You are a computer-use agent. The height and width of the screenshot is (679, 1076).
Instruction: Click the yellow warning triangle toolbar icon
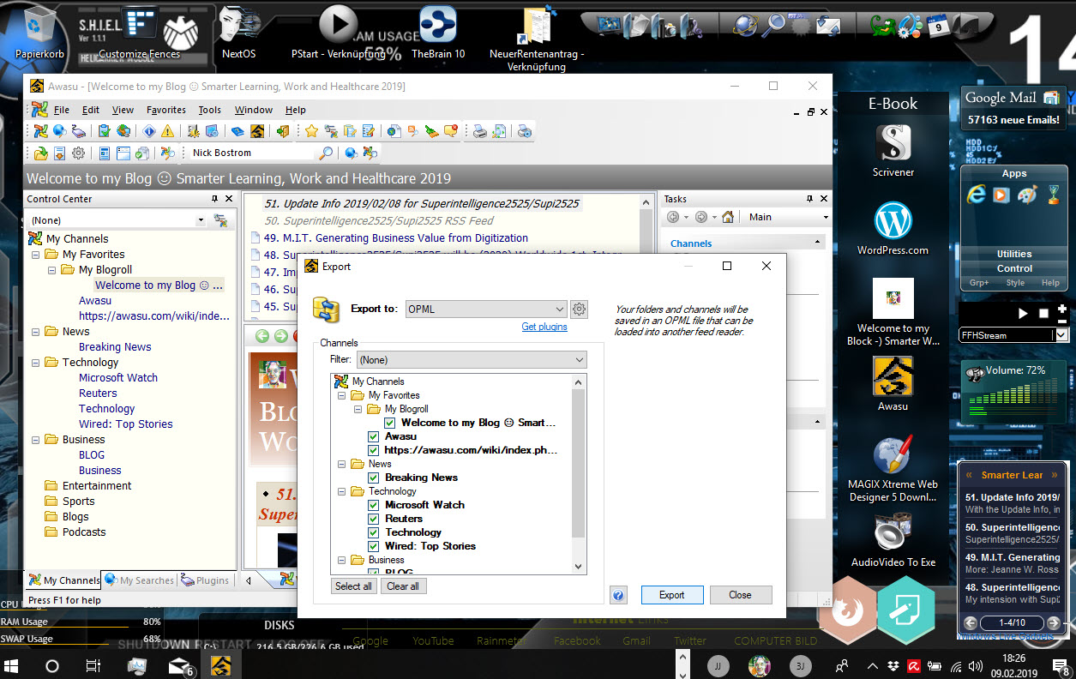(167, 131)
